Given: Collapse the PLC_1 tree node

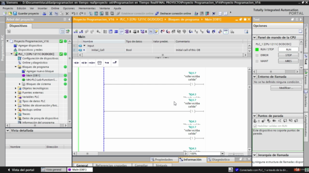Looking at the screenshot, I should tap(12, 54).
